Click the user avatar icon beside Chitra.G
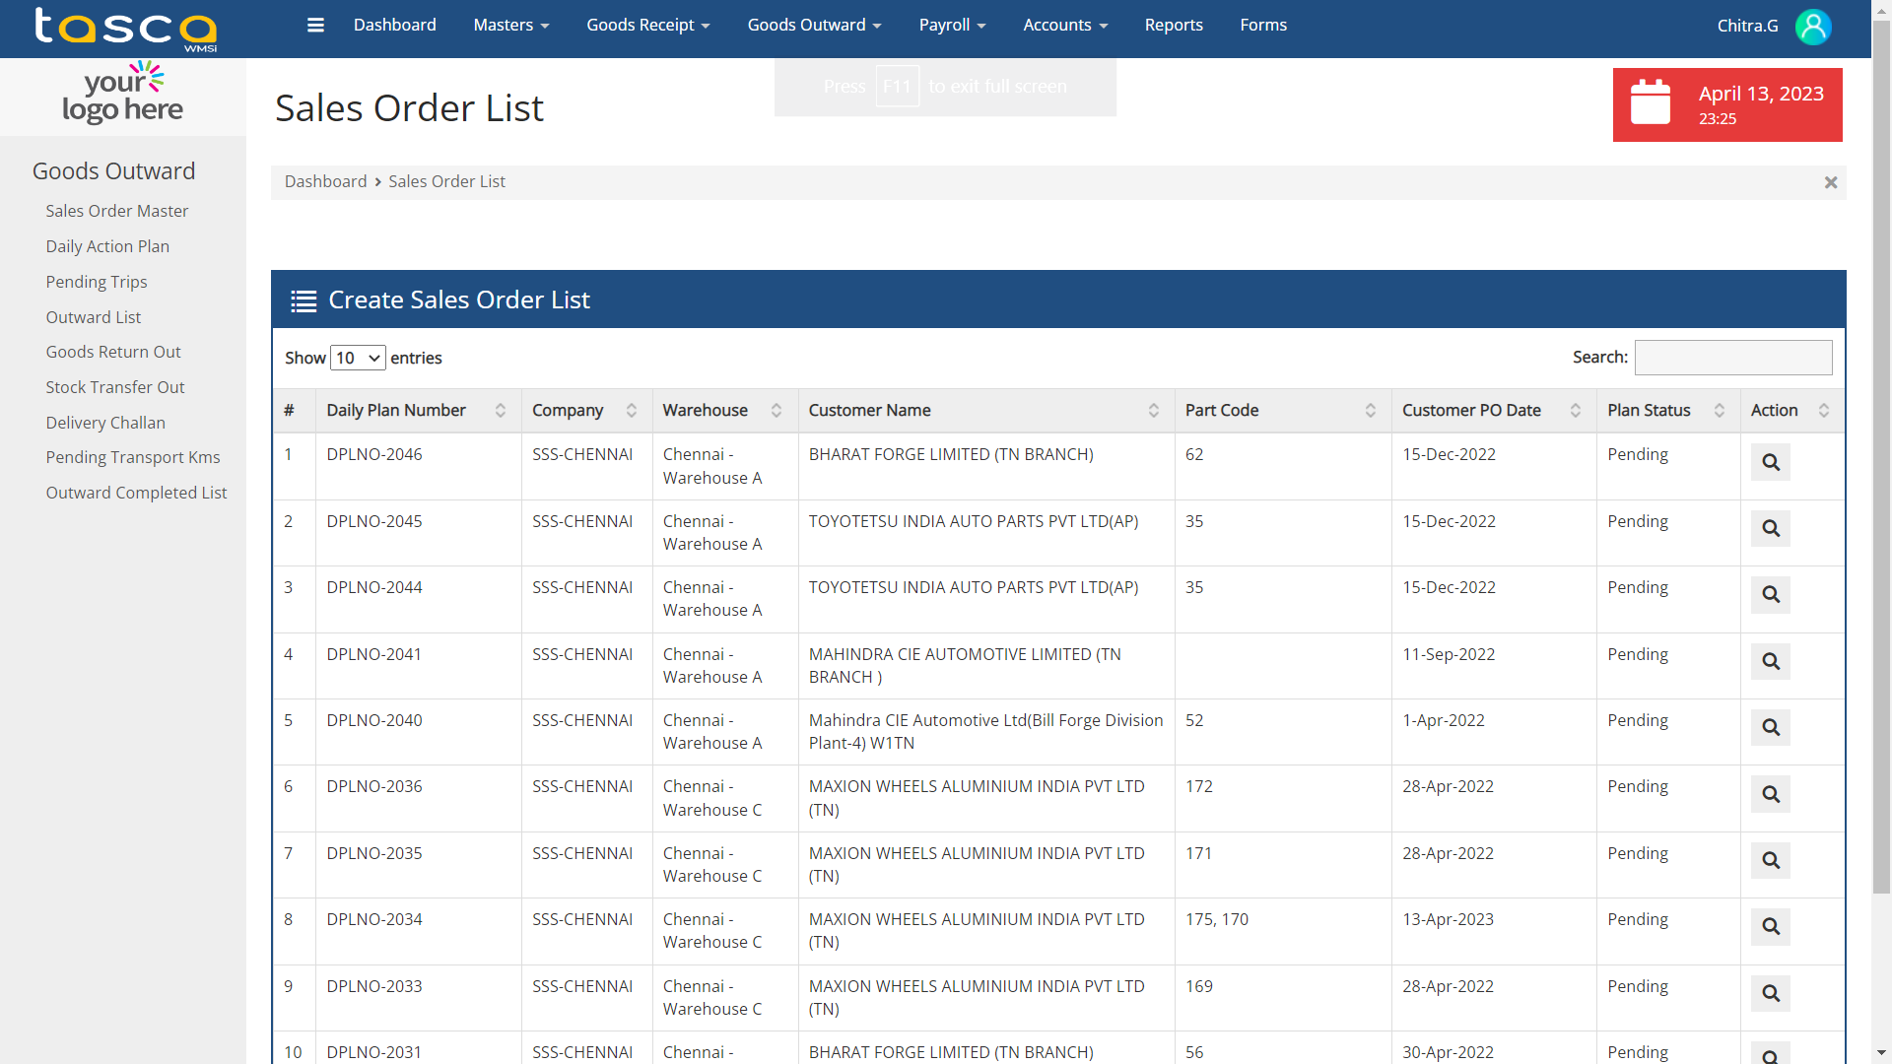Viewport: 1892px width, 1064px height. [1813, 26]
